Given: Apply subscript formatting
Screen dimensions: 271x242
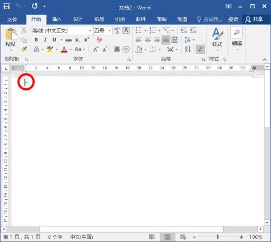Looking at the screenshot, I should (78, 40).
